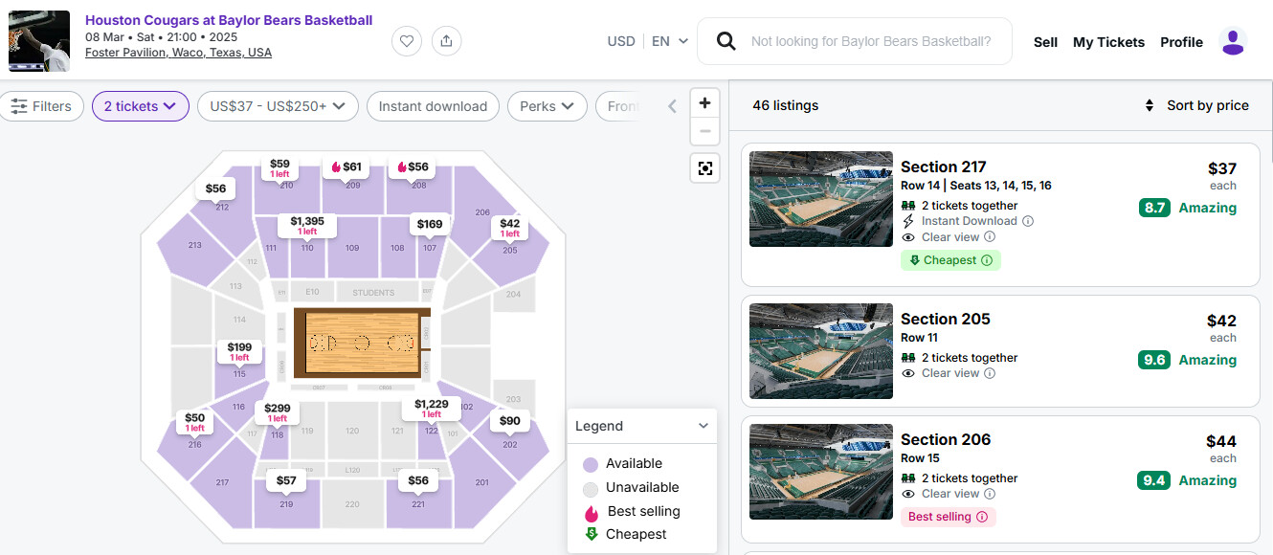1273x555 pixels.
Task: Open the Section 205 listing image
Action: [821, 351]
